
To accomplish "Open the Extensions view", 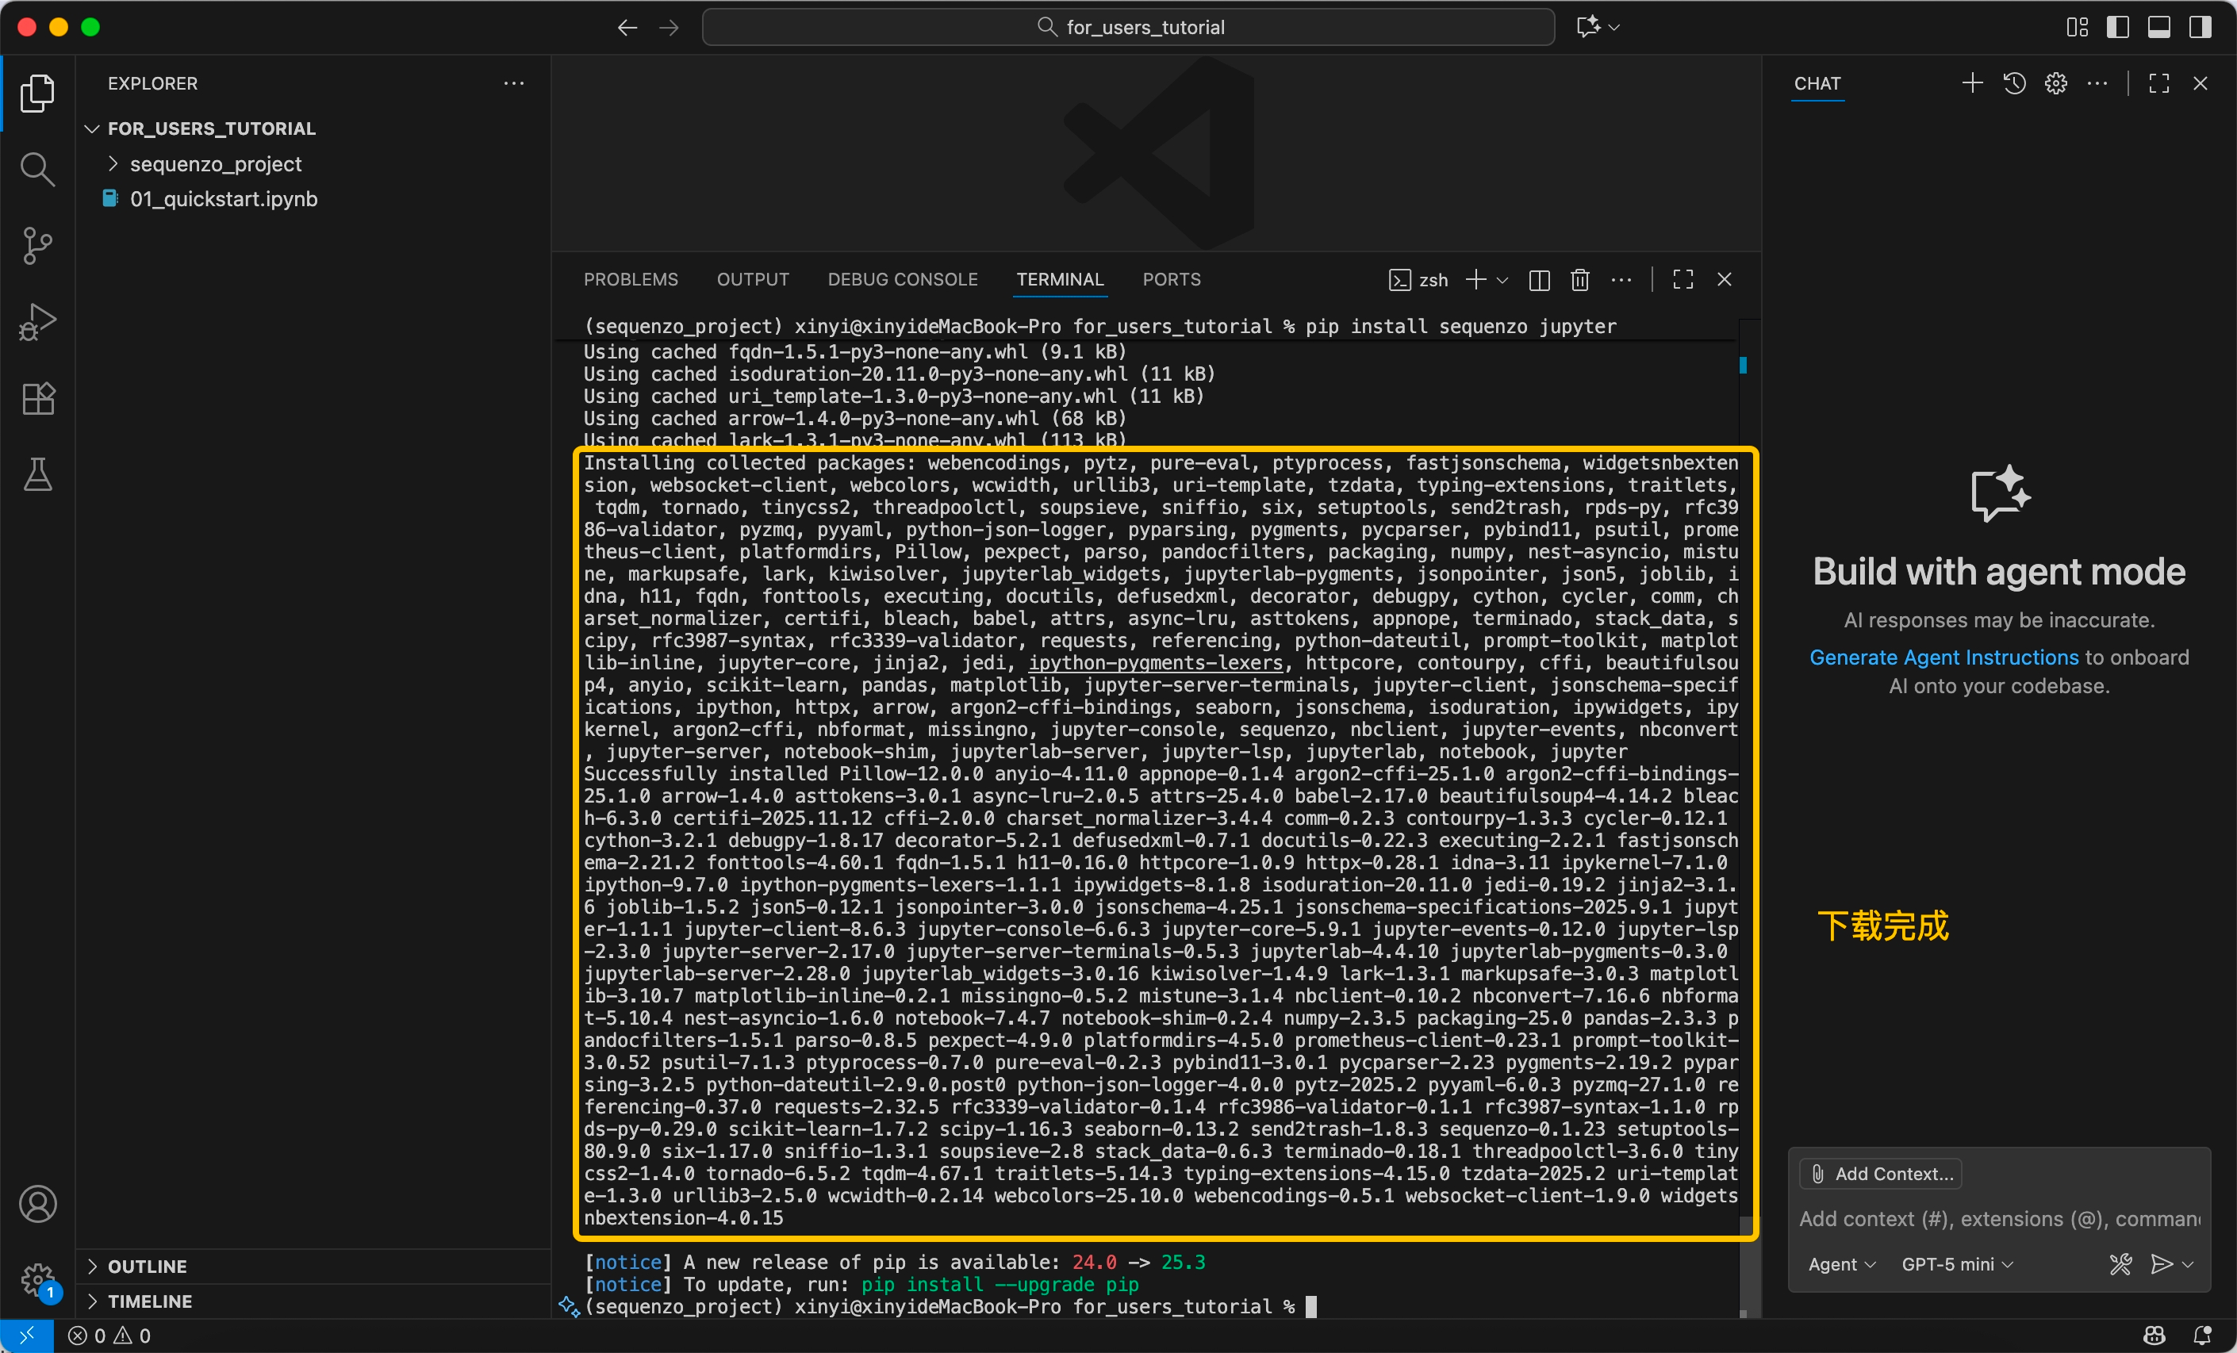I will tap(37, 398).
